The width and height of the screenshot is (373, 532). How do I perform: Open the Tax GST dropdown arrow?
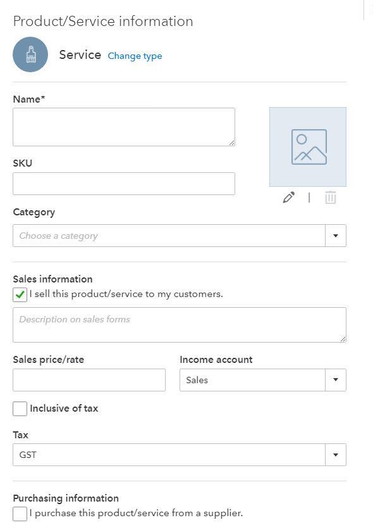[336, 455]
